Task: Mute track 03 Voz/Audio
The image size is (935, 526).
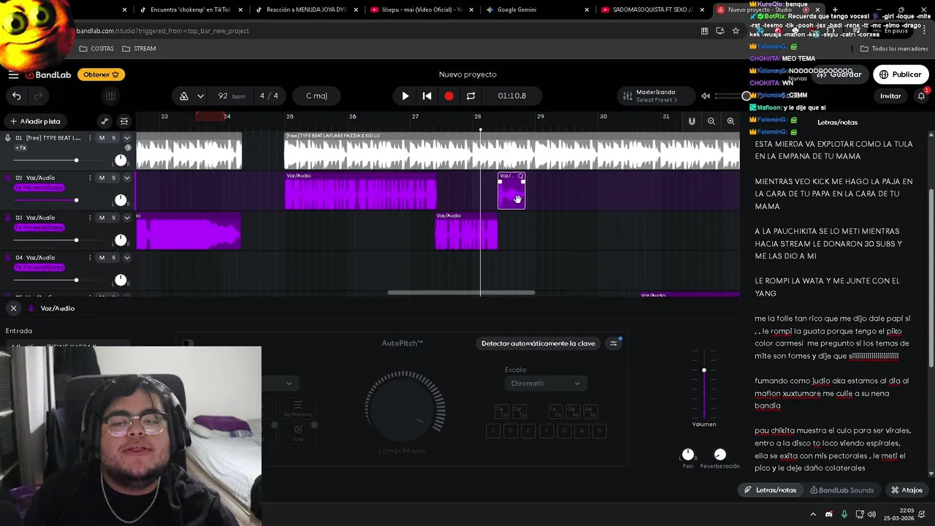Action: pos(102,218)
